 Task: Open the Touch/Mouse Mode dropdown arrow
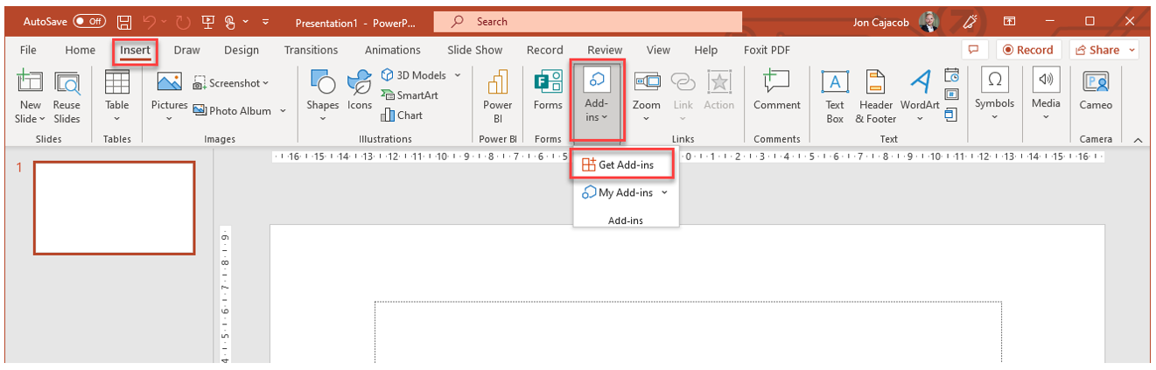[x=246, y=21]
